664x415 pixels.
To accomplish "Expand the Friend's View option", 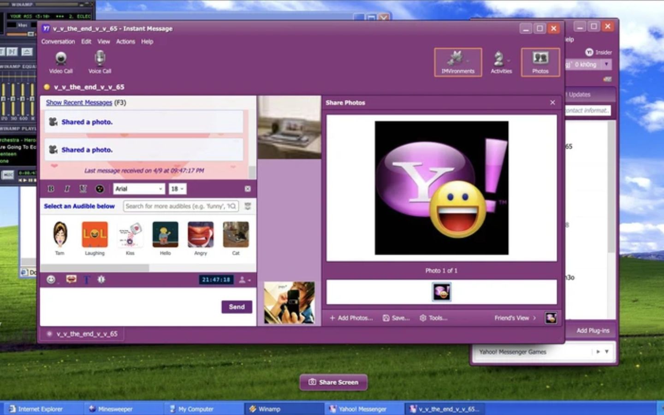I will click(514, 318).
